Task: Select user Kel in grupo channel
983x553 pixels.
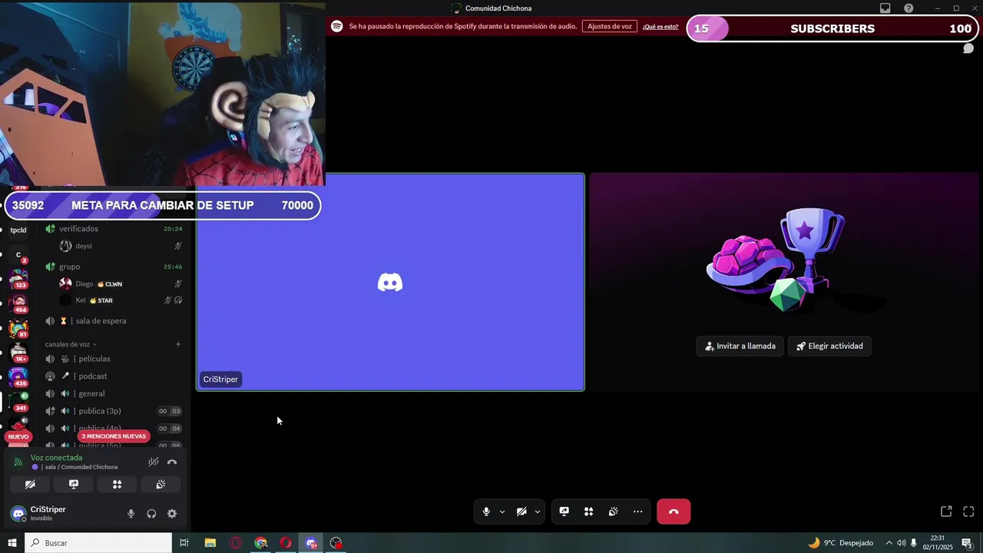Action: 121,300
